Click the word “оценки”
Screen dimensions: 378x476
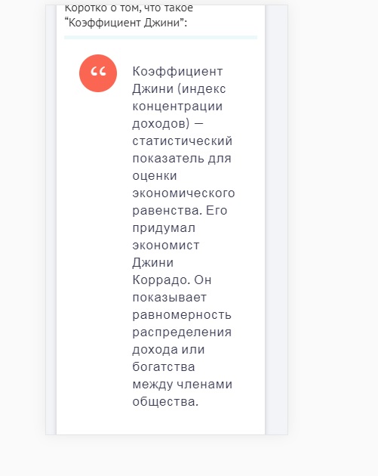[155, 176]
